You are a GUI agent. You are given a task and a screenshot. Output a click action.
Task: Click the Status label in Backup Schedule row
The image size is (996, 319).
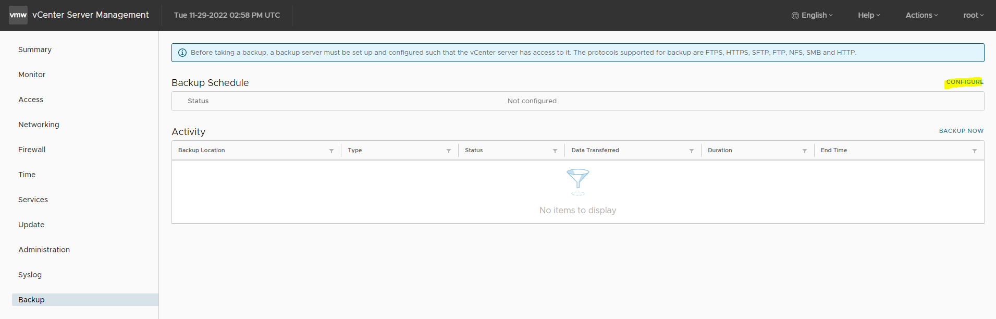(198, 101)
